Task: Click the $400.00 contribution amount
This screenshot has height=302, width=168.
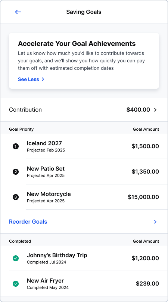Action: 138,110
